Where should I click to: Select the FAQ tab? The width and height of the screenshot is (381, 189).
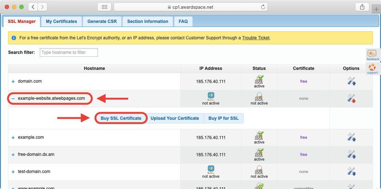[183, 21]
